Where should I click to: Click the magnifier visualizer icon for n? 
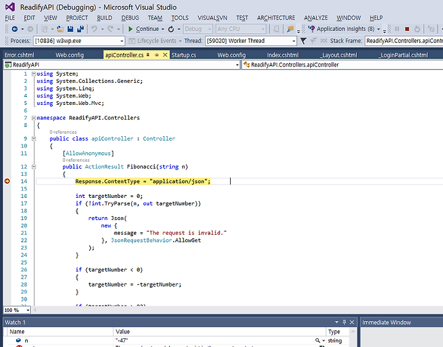pyautogui.click(x=317, y=340)
